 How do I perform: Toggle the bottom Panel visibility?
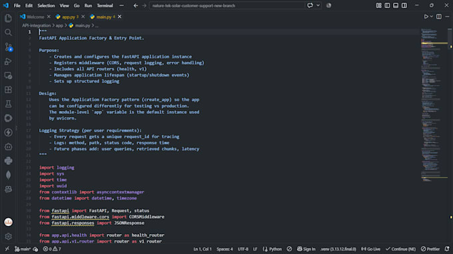pyautogui.click(x=396, y=5)
